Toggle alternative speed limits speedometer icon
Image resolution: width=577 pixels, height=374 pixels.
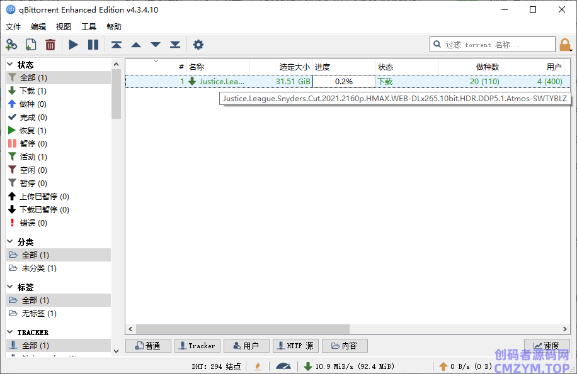point(283,366)
